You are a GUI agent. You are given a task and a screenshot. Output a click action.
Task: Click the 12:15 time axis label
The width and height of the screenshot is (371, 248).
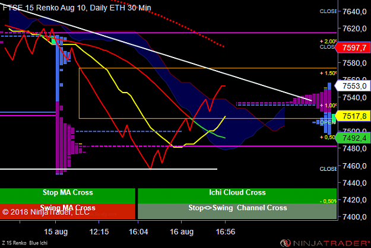coord(99,232)
